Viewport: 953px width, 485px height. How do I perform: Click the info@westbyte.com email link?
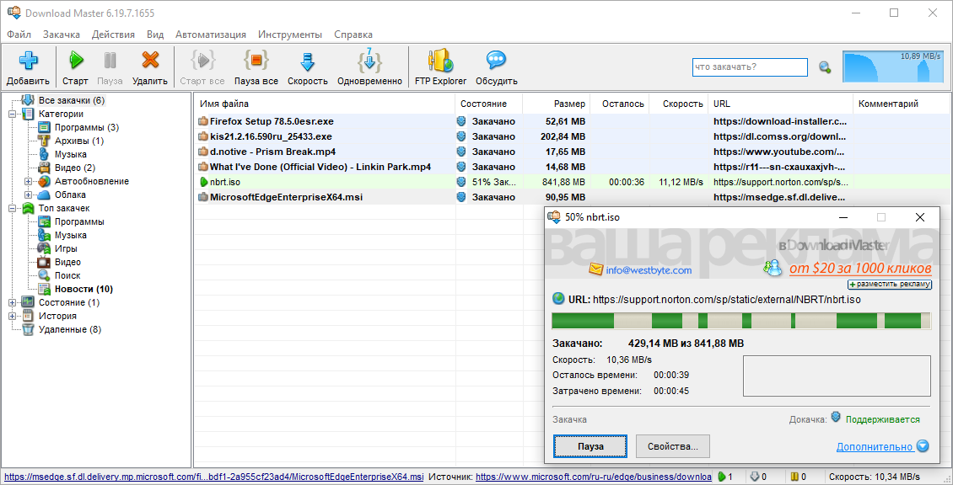click(x=649, y=270)
